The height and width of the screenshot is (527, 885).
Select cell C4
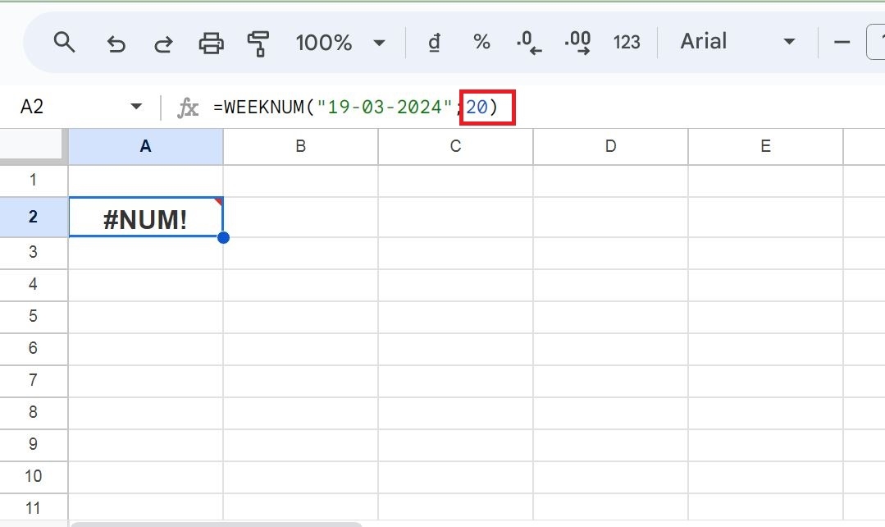click(x=455, y=285)
